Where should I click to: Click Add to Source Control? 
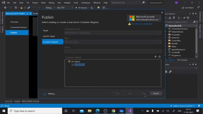point(183,106)
